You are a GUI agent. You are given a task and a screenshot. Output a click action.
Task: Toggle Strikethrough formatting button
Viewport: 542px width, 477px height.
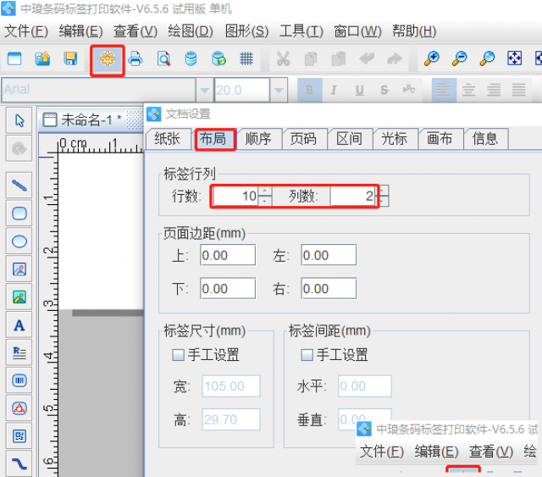click(x=384, y=91)
